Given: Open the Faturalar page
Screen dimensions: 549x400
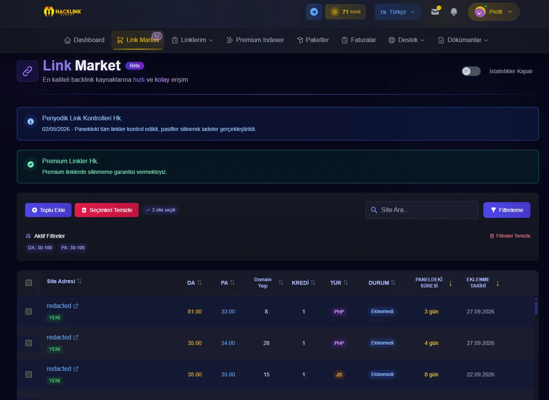Looking at the screenshot, I should tap(359, 40).
